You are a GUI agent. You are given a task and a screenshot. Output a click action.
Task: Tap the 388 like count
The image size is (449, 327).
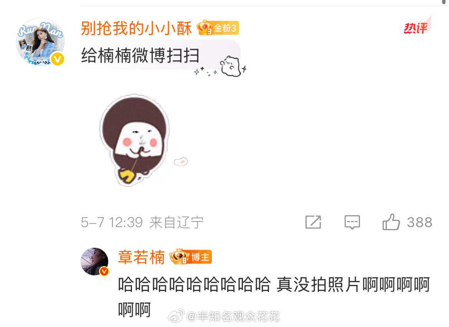(x=419, y=222)
